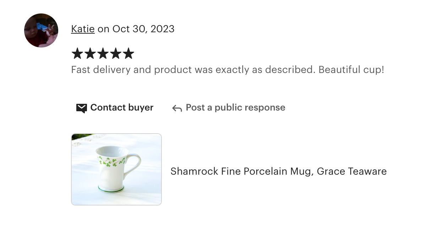Click the third rating star
This screenshot has height=231, width=438.
(103, 54)
